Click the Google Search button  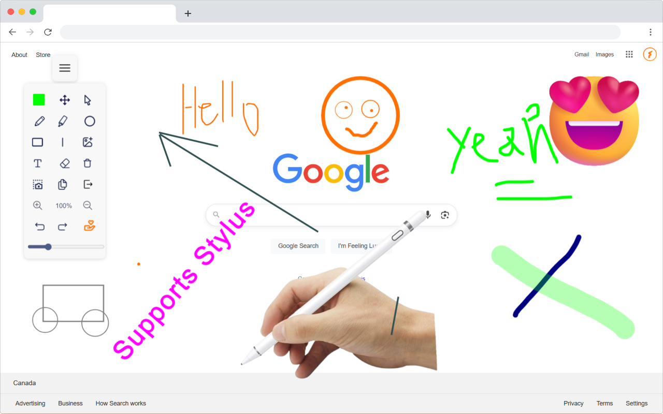pyautogui.click(x=298, y=246)
